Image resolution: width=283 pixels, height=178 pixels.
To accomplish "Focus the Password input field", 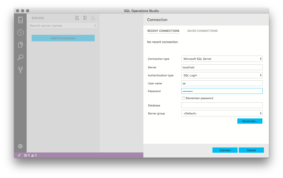I will tap(222, 91).
